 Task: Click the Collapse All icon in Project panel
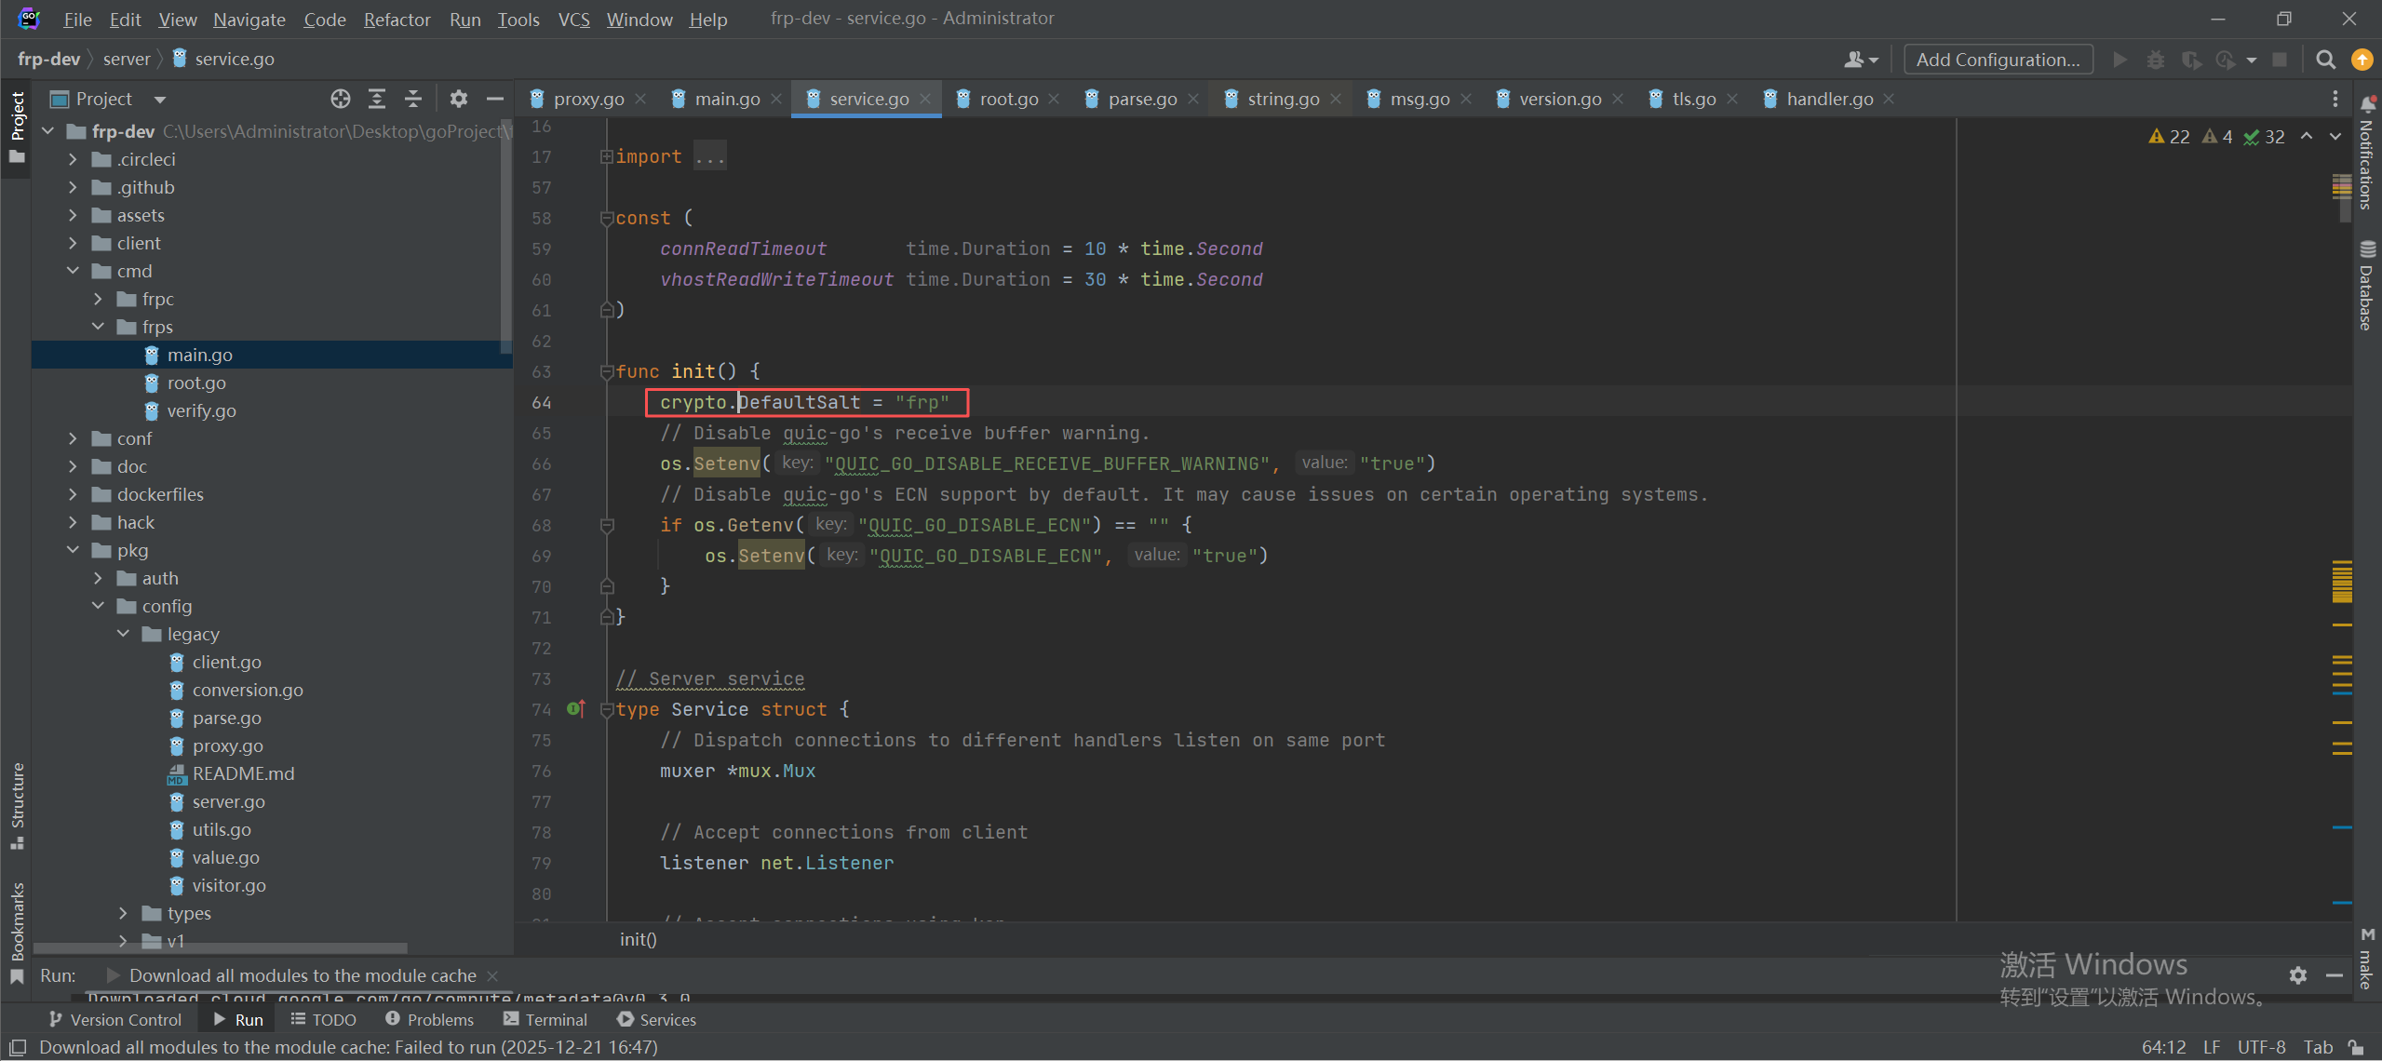(x=413, y=99)
